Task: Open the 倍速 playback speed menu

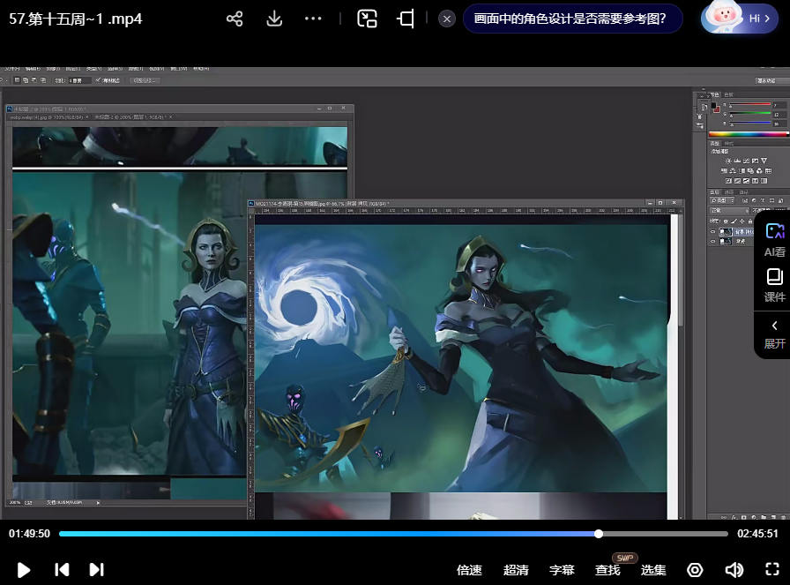Action: 469,571
